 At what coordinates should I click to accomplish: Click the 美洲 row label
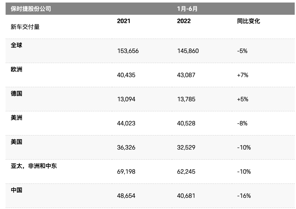(x=16, y=117)
